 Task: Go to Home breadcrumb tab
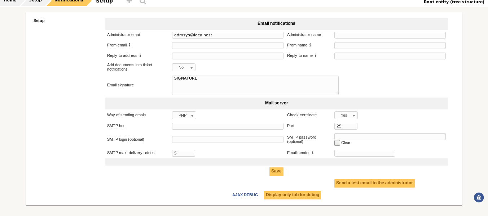10,1
